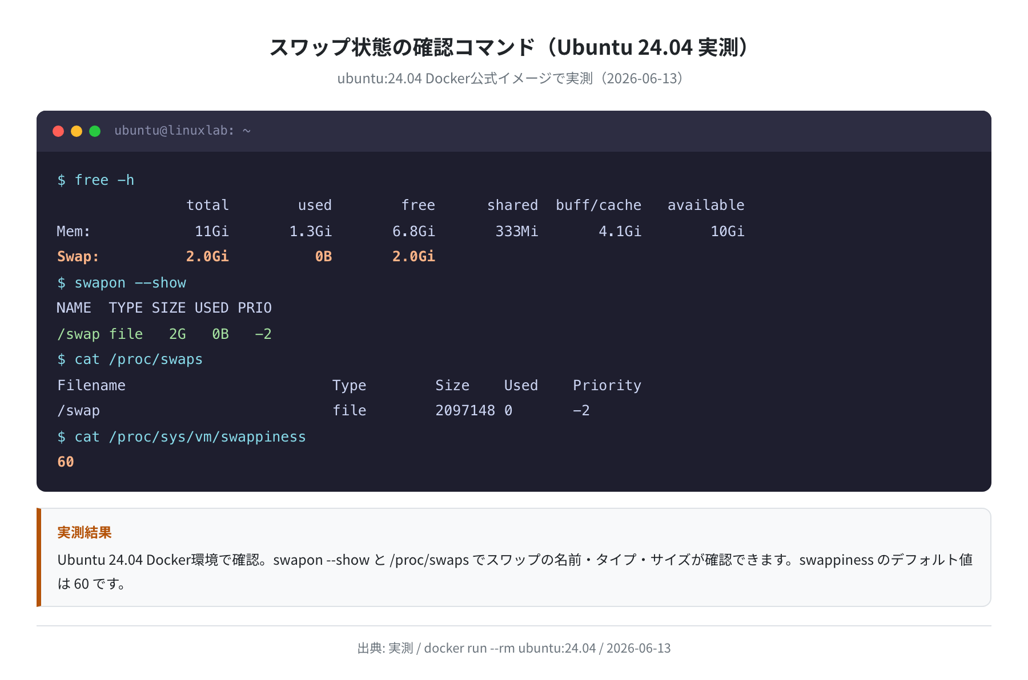1028x680 pixels.
Task: Click buff/cache value 4.1Gi
Action: click(x=620, y=232)
